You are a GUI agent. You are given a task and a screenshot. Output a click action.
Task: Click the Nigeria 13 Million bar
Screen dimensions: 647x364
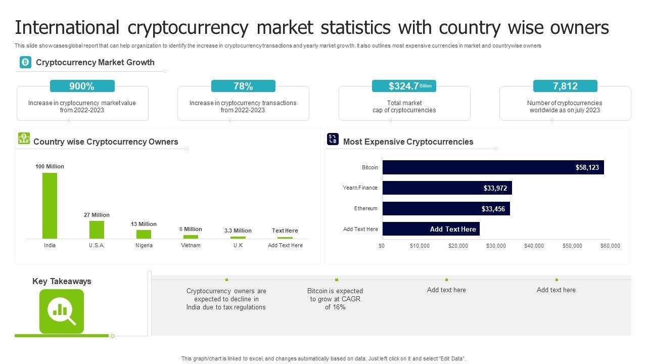tap(144, 234)
